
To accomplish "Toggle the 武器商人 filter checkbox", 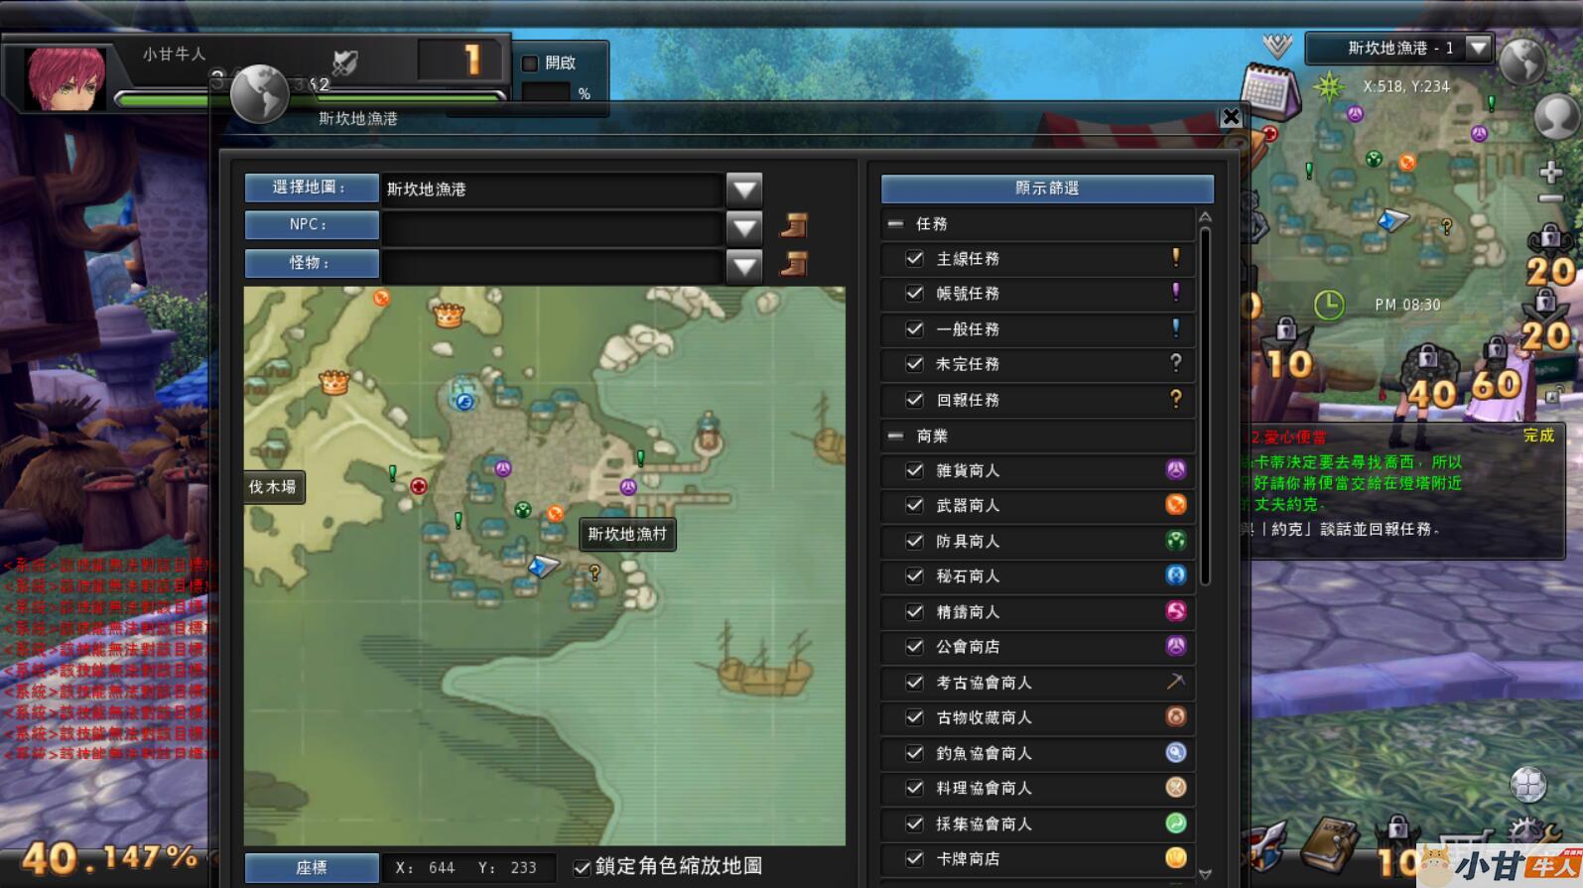I will (x=915, y=506).
